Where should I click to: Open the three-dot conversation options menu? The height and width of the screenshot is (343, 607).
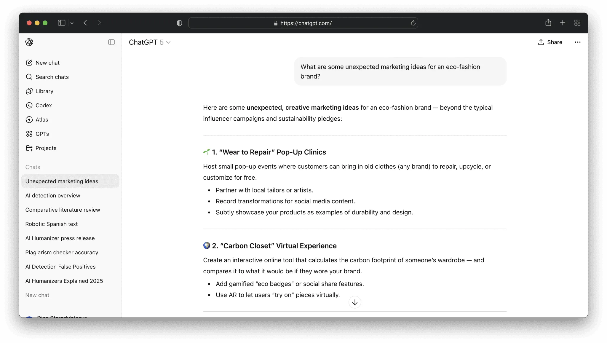pos(578,42)
